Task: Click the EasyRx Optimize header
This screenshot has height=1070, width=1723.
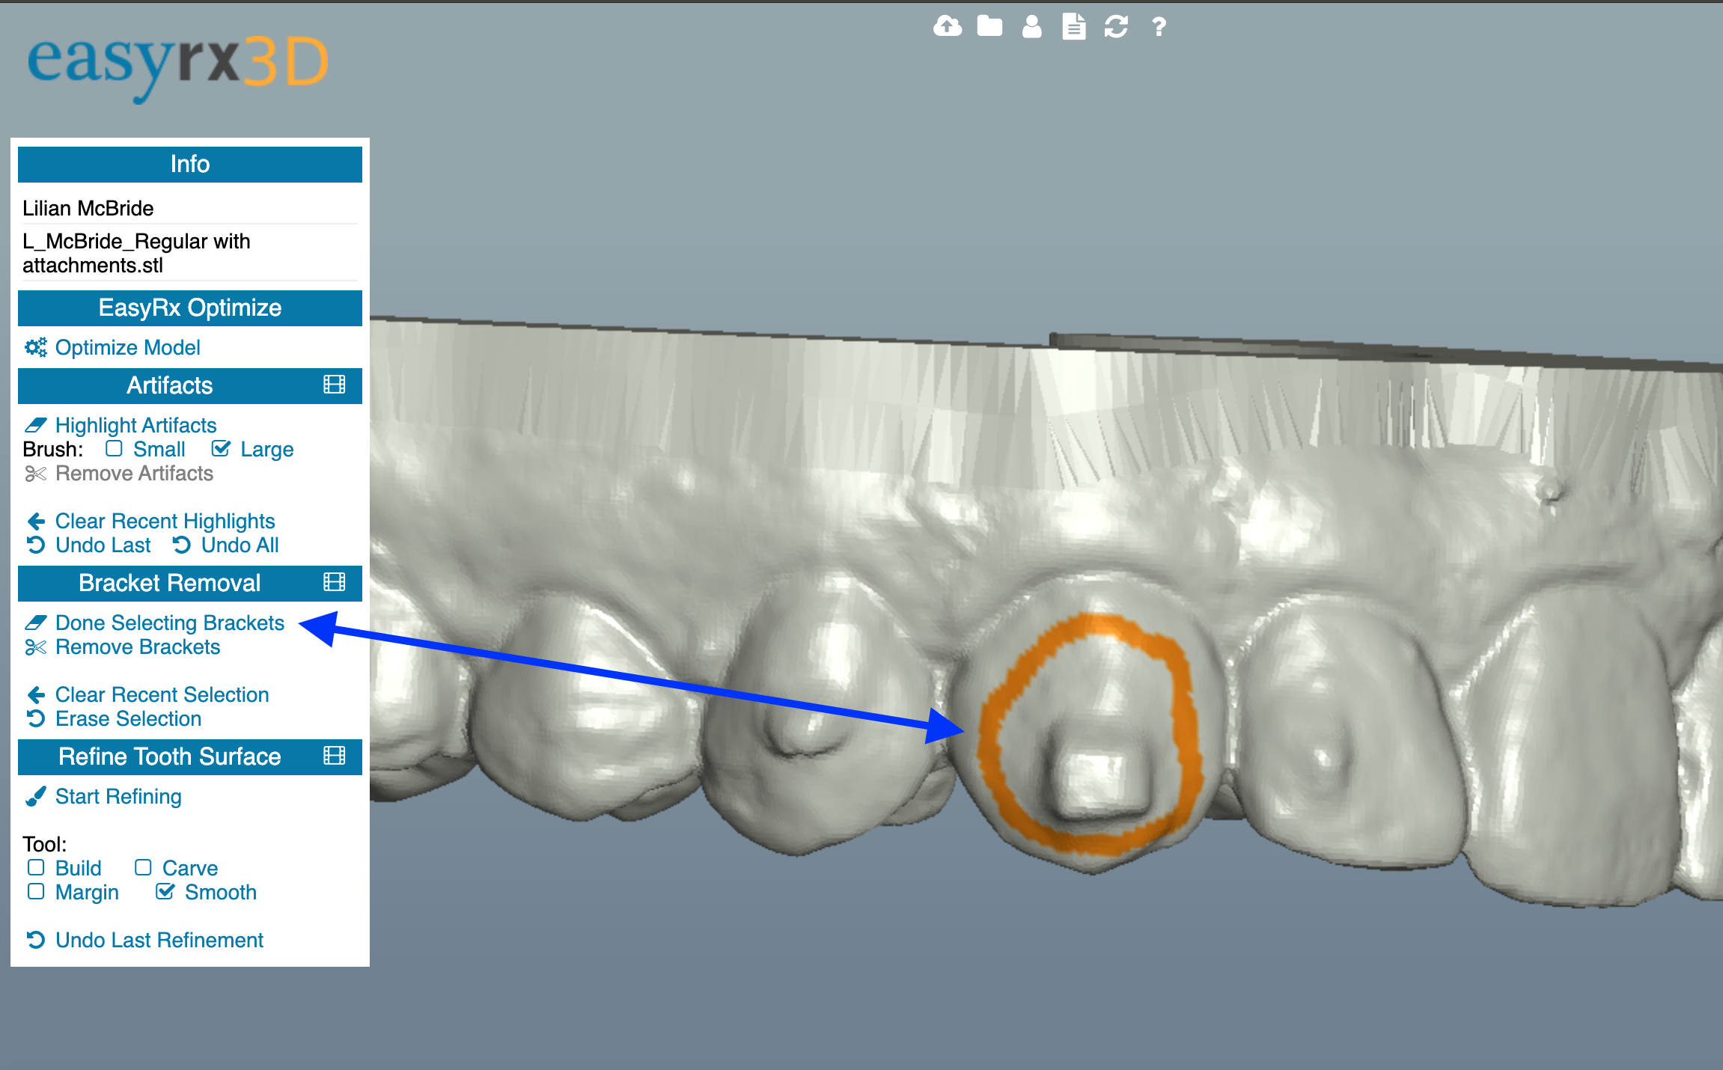Action: click(189, 308)
